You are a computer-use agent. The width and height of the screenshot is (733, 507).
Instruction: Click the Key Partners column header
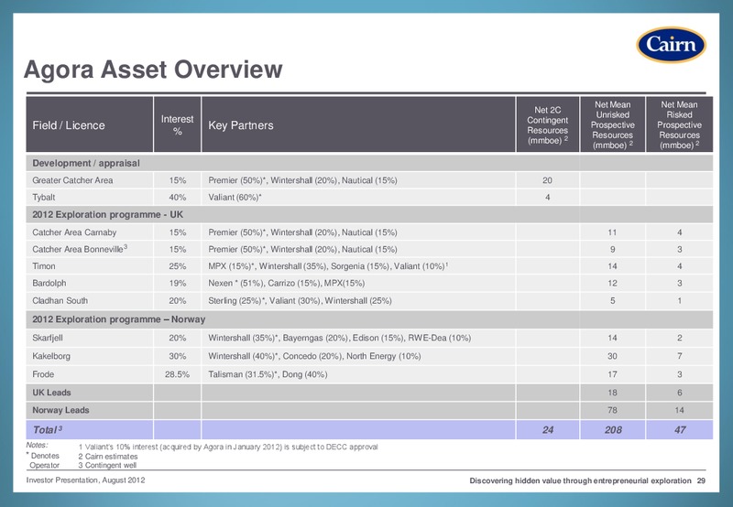358,124
